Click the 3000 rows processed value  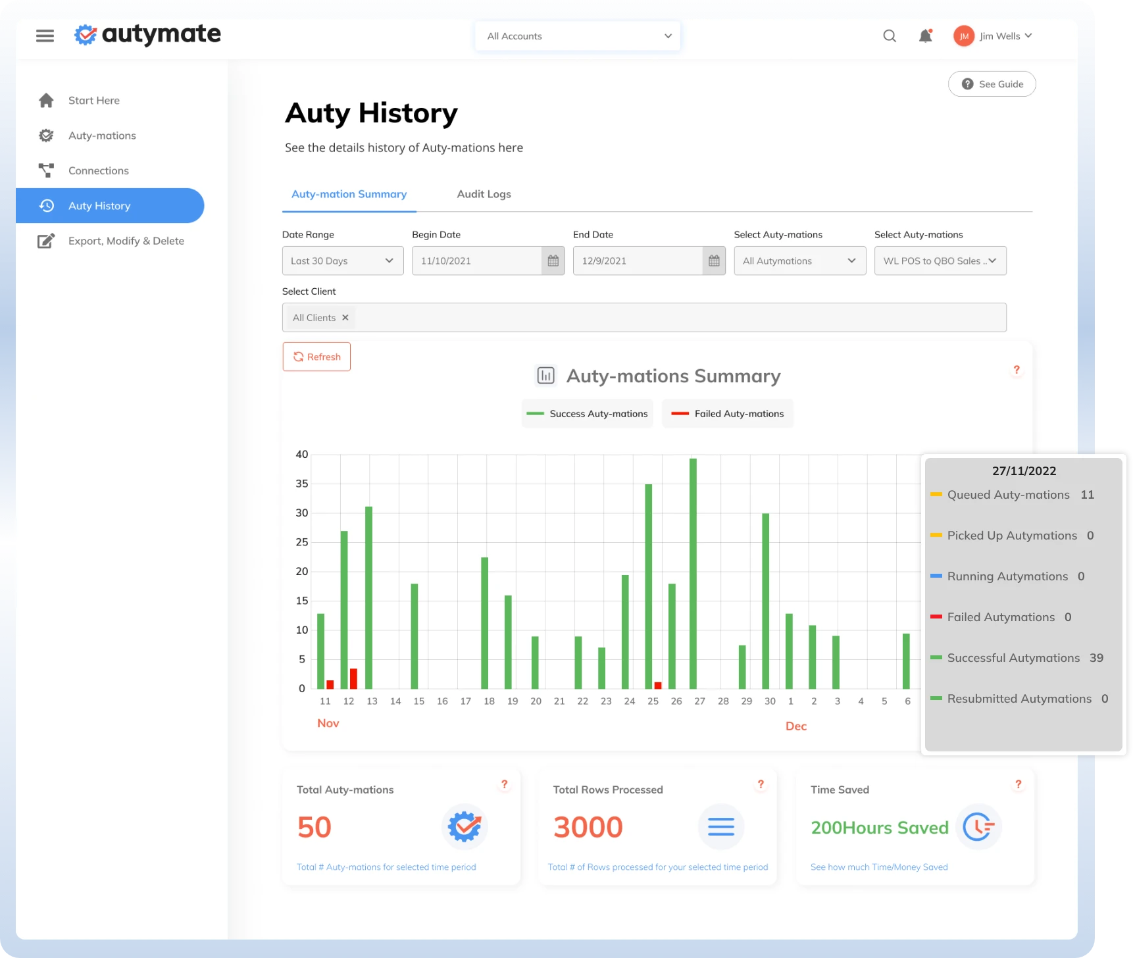pos(588,827)
